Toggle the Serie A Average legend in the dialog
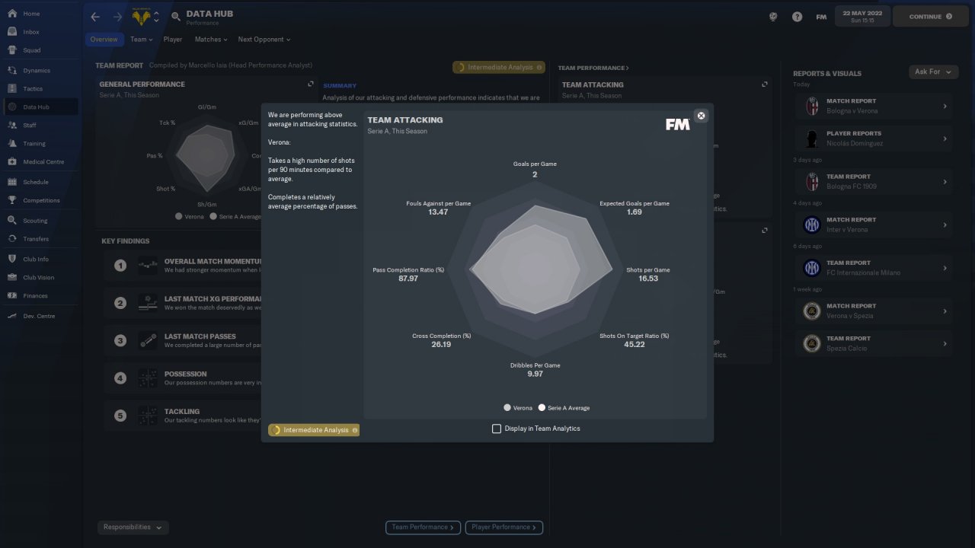 [564, 408]
